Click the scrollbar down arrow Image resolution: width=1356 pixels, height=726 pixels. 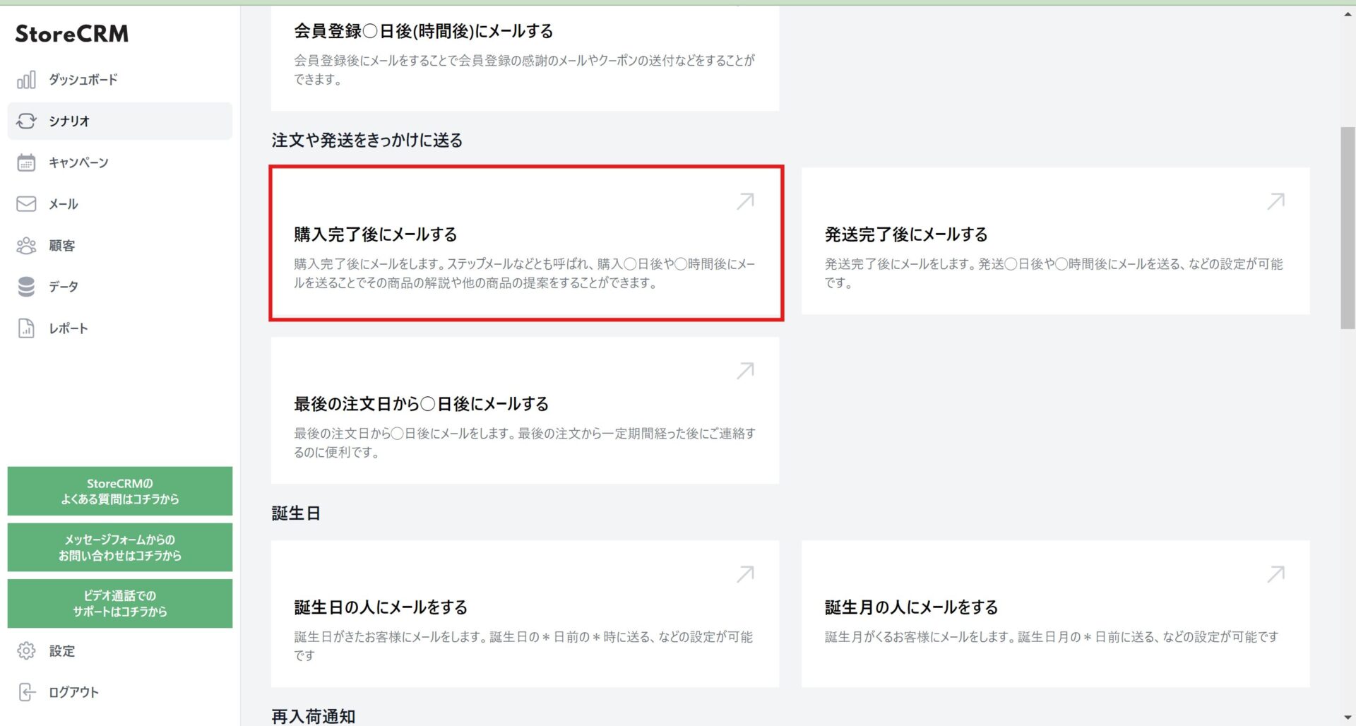1348,718
